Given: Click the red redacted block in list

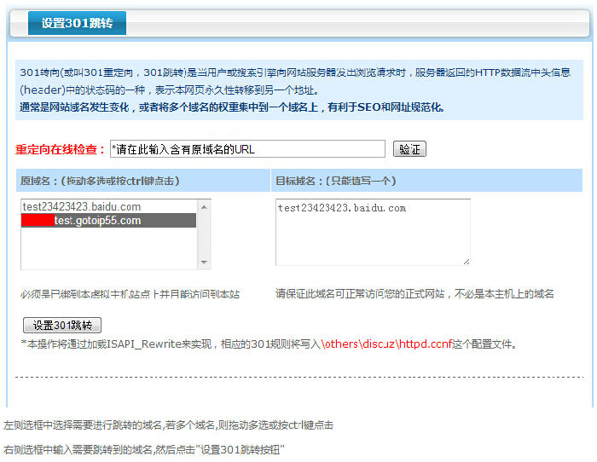Looking at the screenshot, I should click(37, 221).
